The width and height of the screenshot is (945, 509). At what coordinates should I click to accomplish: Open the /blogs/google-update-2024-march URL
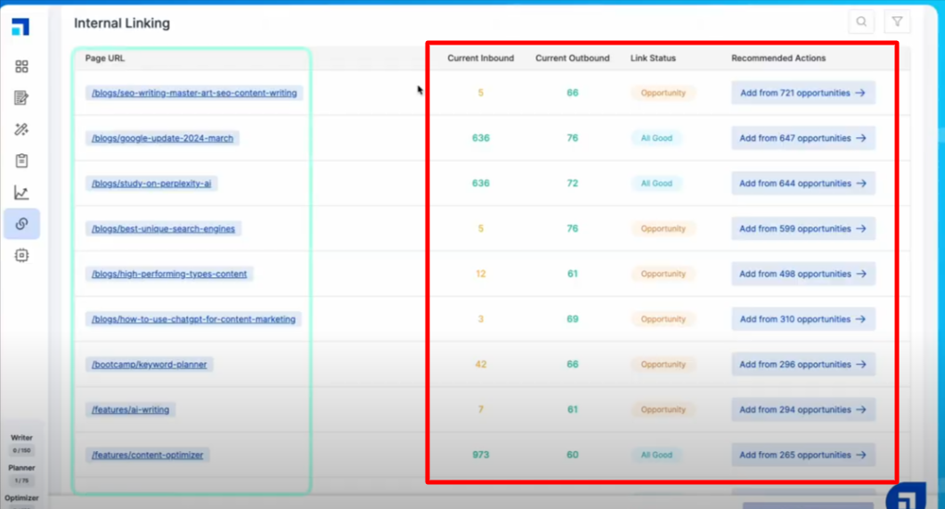coord(162,138)
